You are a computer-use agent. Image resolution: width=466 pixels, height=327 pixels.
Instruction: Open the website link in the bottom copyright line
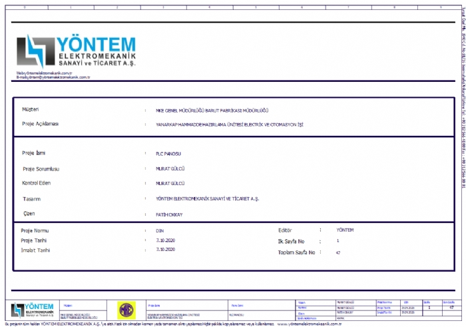tap(309, 324)
